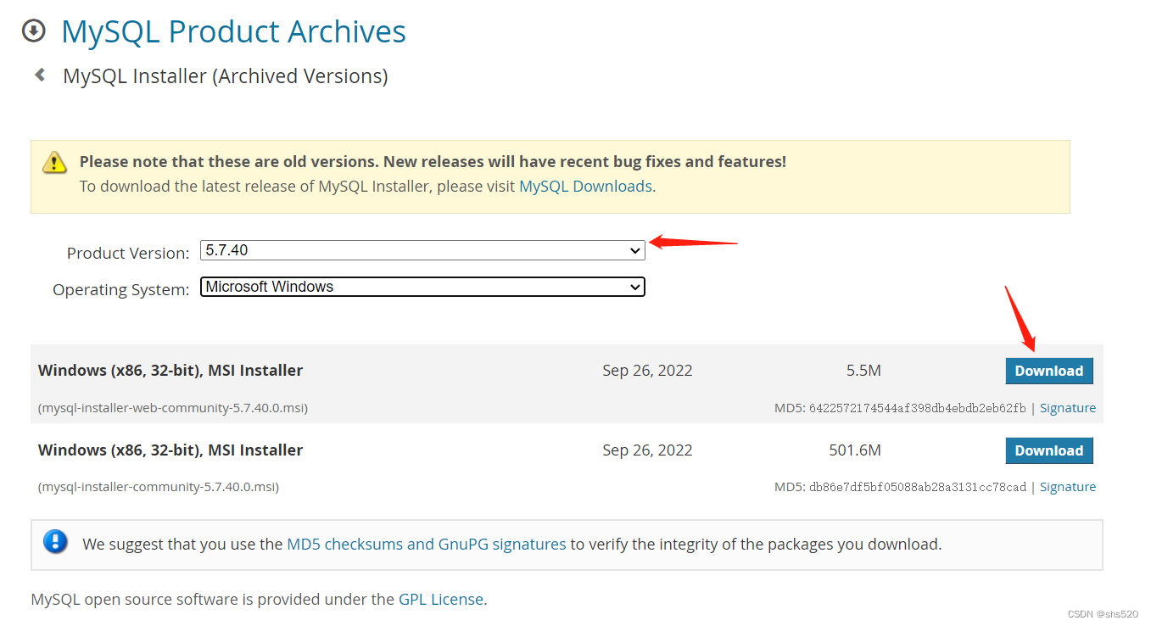Select filename mysql-installer-community-5.7.40.0.msi
Viewport: 1151px width, 626px height.
tap(159, 487)
